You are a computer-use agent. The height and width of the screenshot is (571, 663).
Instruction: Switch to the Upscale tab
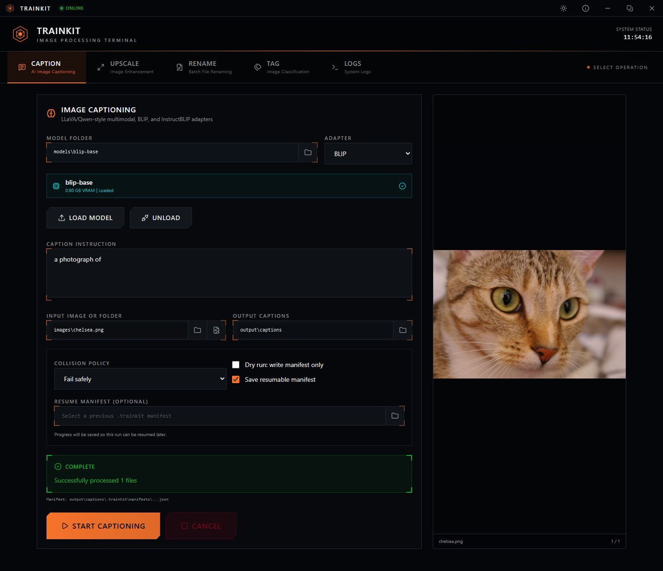coord(126,67)
